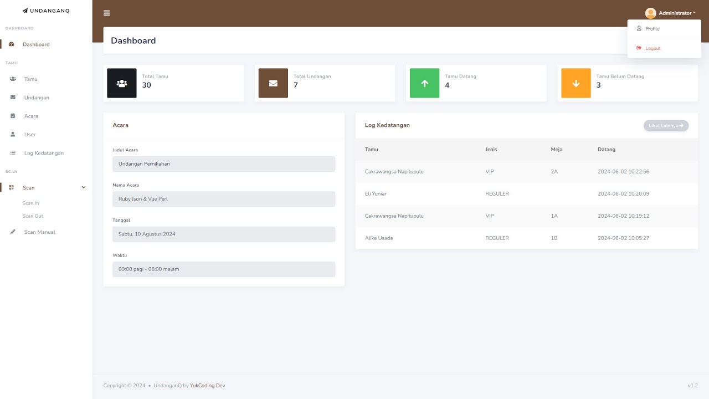Open the Tamu page
Viewport: 709px width, 399px height.
31,79
